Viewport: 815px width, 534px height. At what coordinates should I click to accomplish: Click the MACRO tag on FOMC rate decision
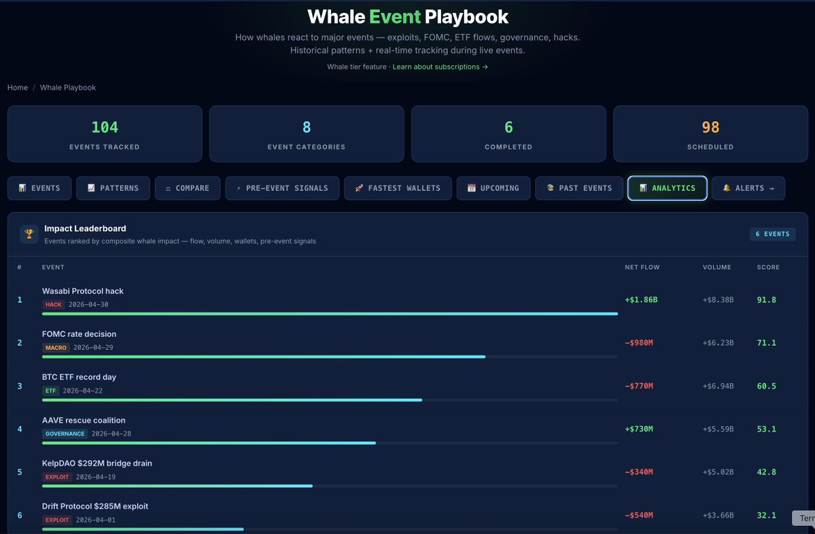56,348
